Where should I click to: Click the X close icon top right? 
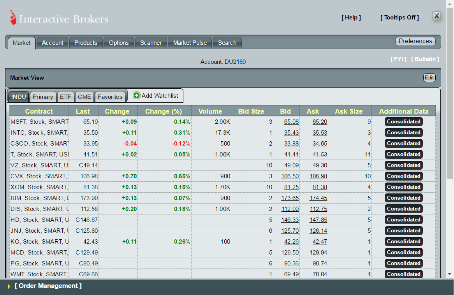[436, 16]
